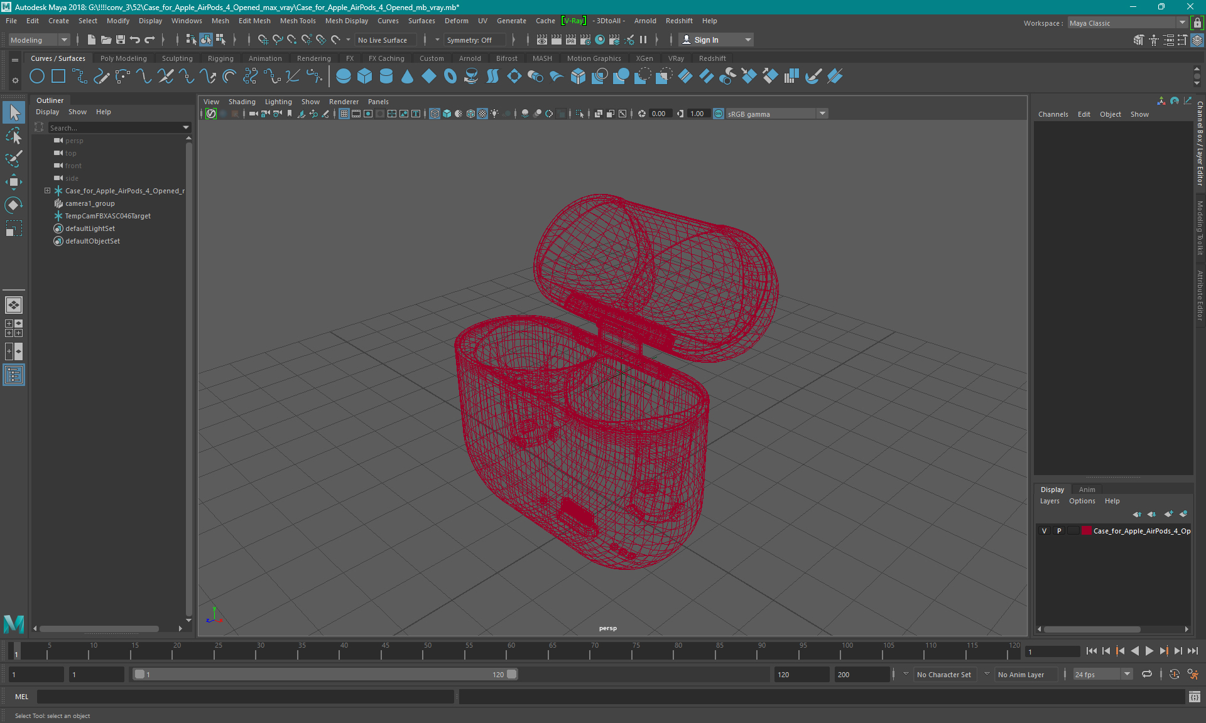This screenshot has height=723, width=1206.
Task: Create a NURBS sphere from shelf
Action: (x=344, y=77)
